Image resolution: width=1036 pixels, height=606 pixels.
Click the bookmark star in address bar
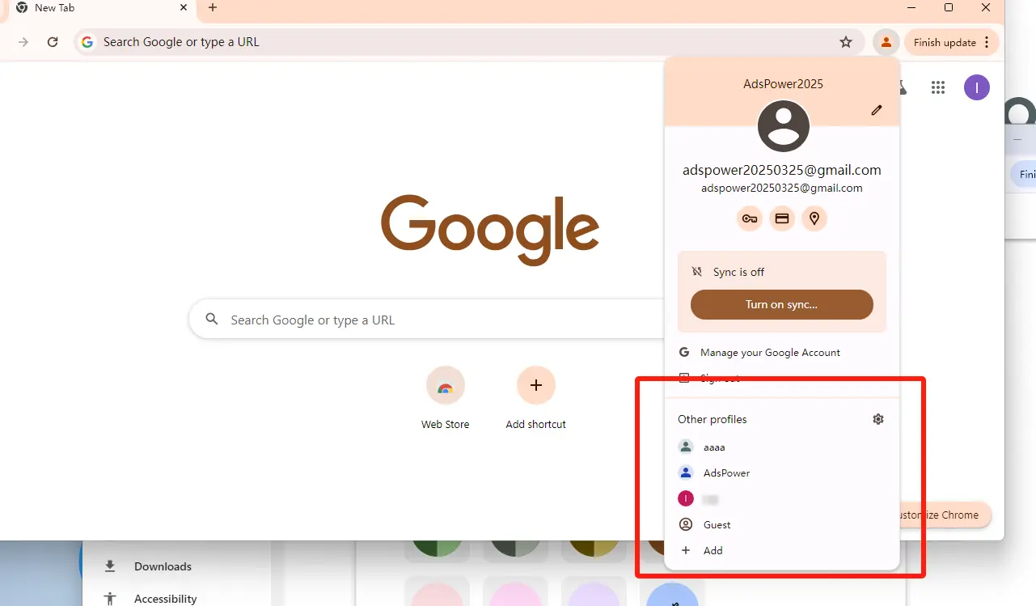pyautogui.click(x=846, y=42)
